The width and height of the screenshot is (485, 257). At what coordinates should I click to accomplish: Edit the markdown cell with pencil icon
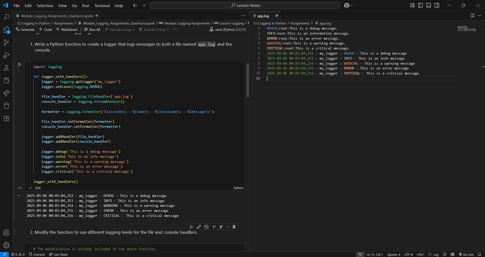click(199, 227)
